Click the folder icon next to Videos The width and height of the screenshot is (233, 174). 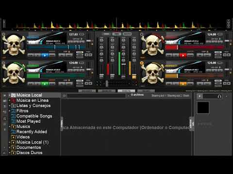coord(14,137)
